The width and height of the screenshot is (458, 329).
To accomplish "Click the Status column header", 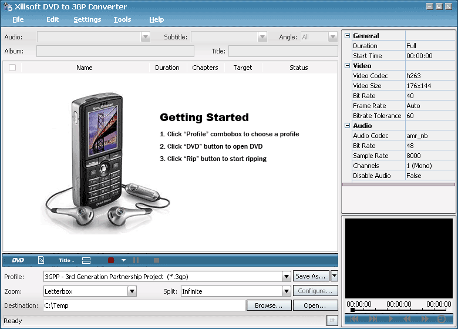I will tap(298, 68).
